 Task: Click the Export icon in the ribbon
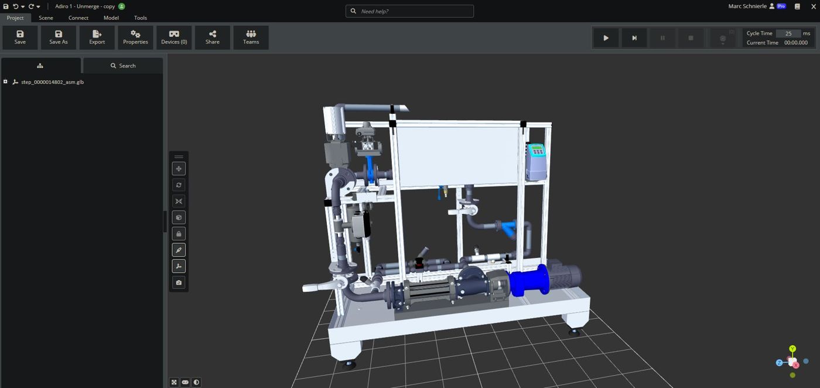click(97, 38)
